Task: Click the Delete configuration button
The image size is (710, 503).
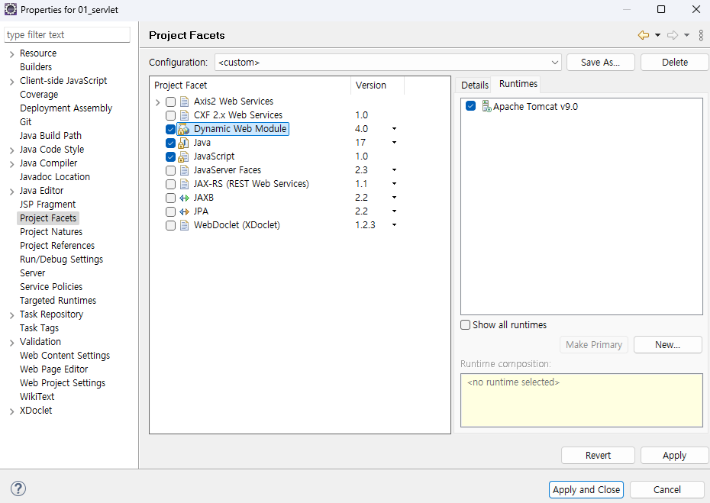Action: 675,63
